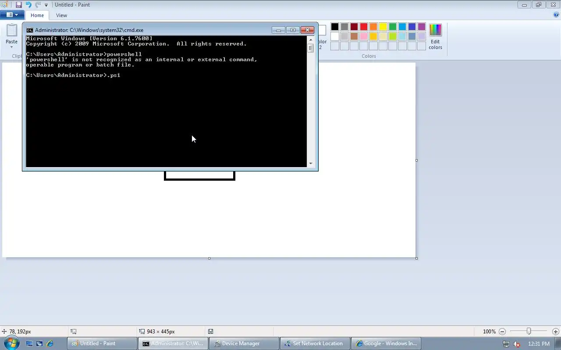This screenshot has height=350, width=561.
Task: Click the Save icon in Paint's quick access toolbar
Action: coord(19,5)
